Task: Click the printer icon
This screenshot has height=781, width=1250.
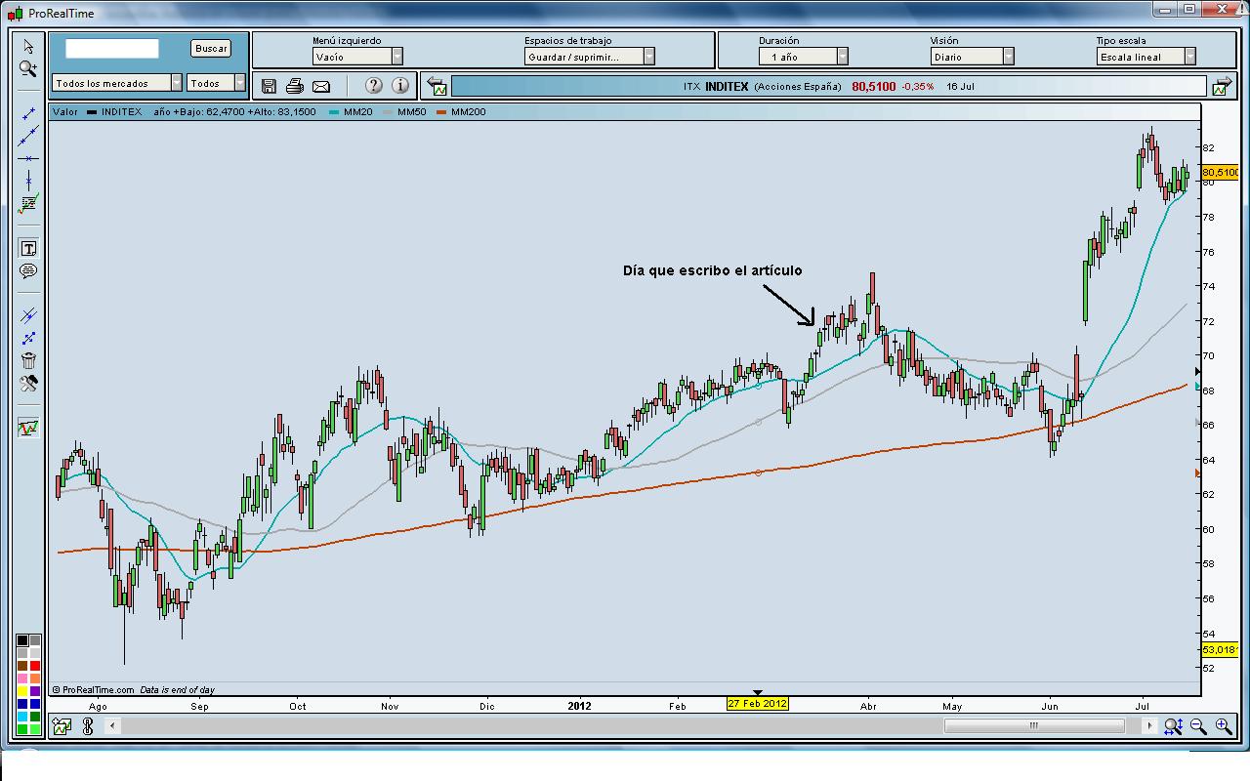Action: (x=295, y=87)
